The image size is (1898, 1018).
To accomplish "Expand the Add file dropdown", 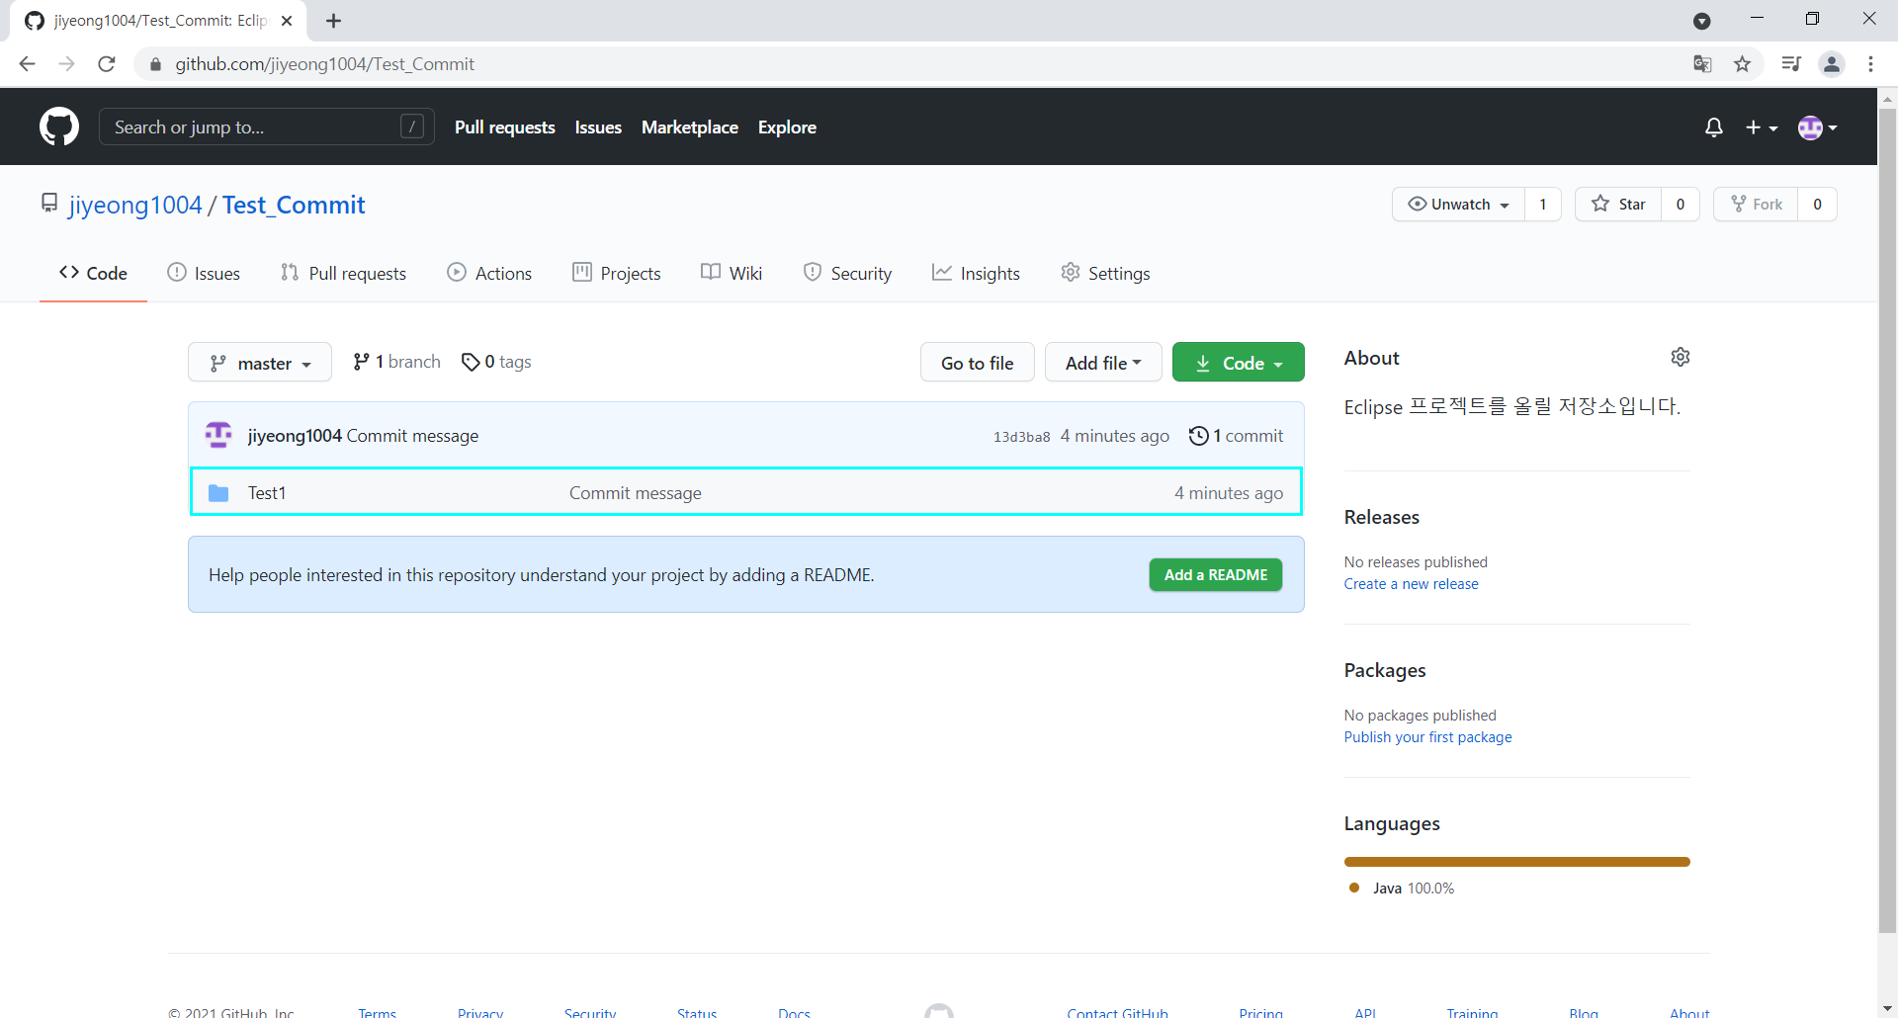I will pyautogui.click(x=1103, y=363).
